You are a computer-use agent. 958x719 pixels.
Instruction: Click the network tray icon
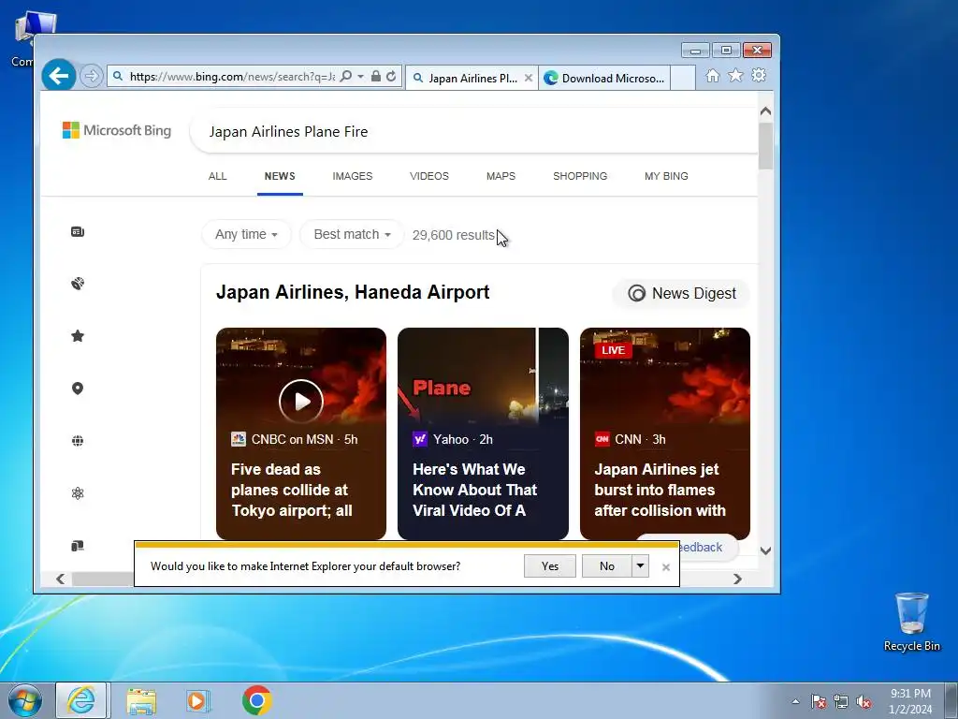point(841,701)
